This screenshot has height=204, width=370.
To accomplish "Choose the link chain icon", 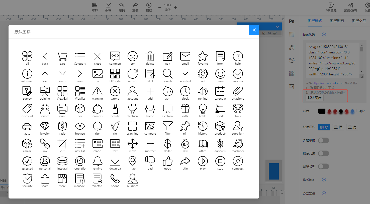I will pyautogui.click(x=45, y=144).
